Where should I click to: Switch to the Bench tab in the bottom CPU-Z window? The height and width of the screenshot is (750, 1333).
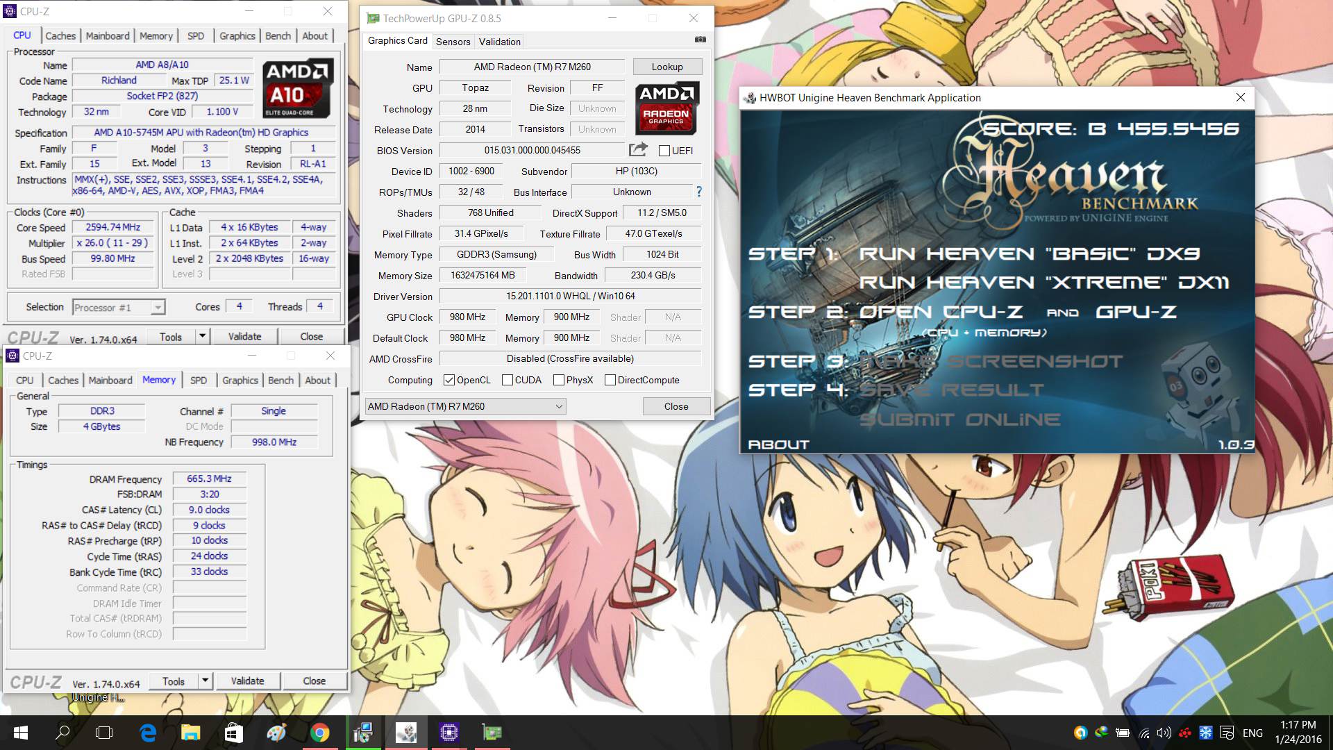280,380
